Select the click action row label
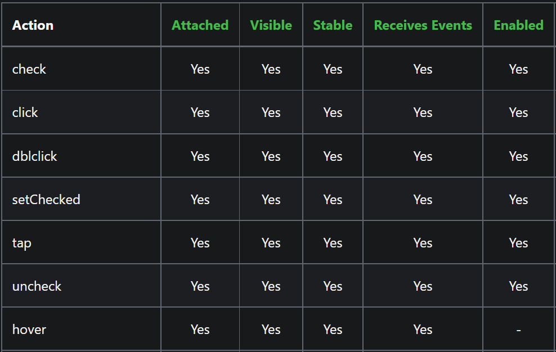The height and width of the screenshot is (352, 556). point(25,112)
